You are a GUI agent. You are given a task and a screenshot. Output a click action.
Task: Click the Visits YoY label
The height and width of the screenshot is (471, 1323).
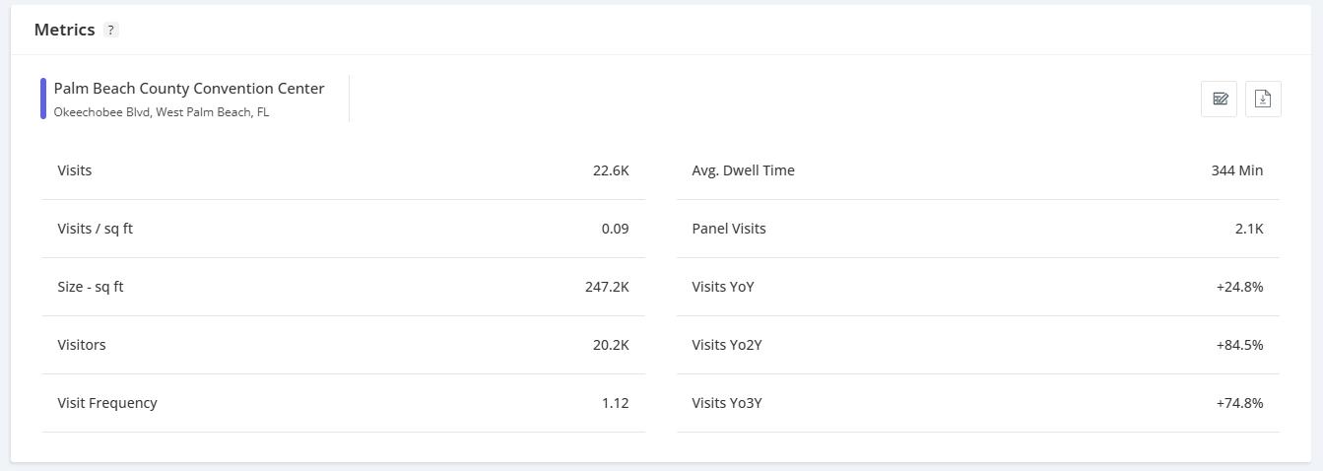[x=723, y=287]
